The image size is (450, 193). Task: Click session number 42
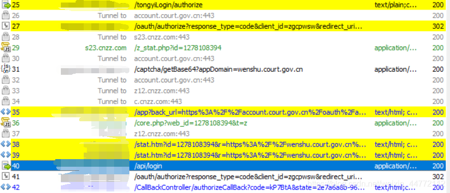tap(16, 187)
